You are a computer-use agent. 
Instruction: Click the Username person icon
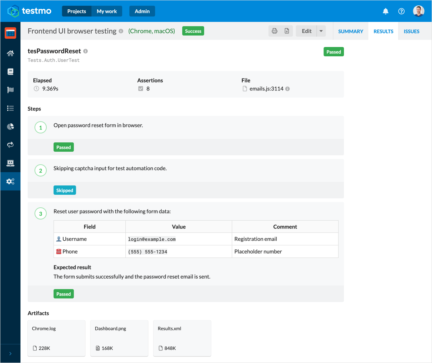(x=59, y=239)
